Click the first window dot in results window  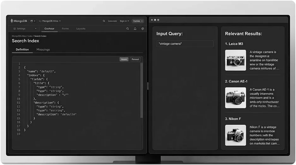152,20
